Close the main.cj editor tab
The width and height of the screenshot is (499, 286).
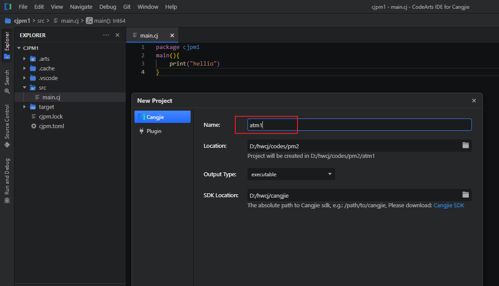click(x=172, y=35)
